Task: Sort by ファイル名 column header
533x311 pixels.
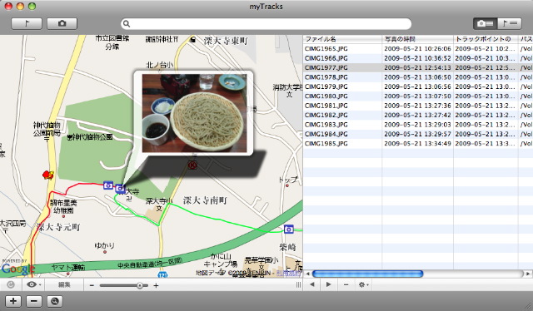Action: pos(342,39)
